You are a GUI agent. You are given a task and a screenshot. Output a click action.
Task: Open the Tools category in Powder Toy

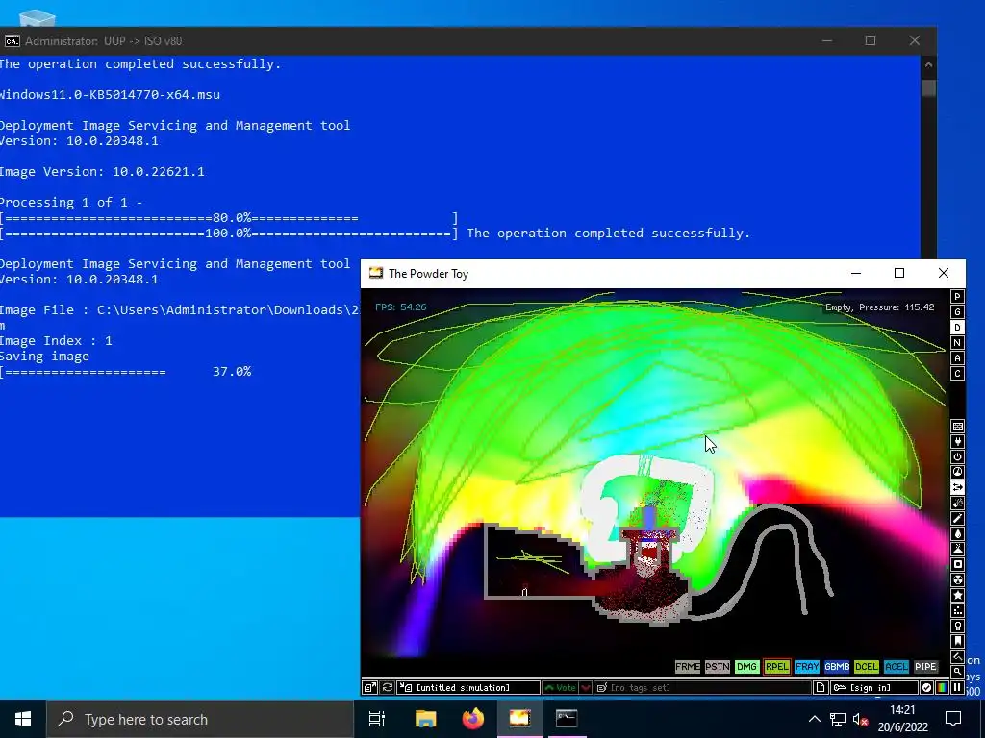pos(957,626)
